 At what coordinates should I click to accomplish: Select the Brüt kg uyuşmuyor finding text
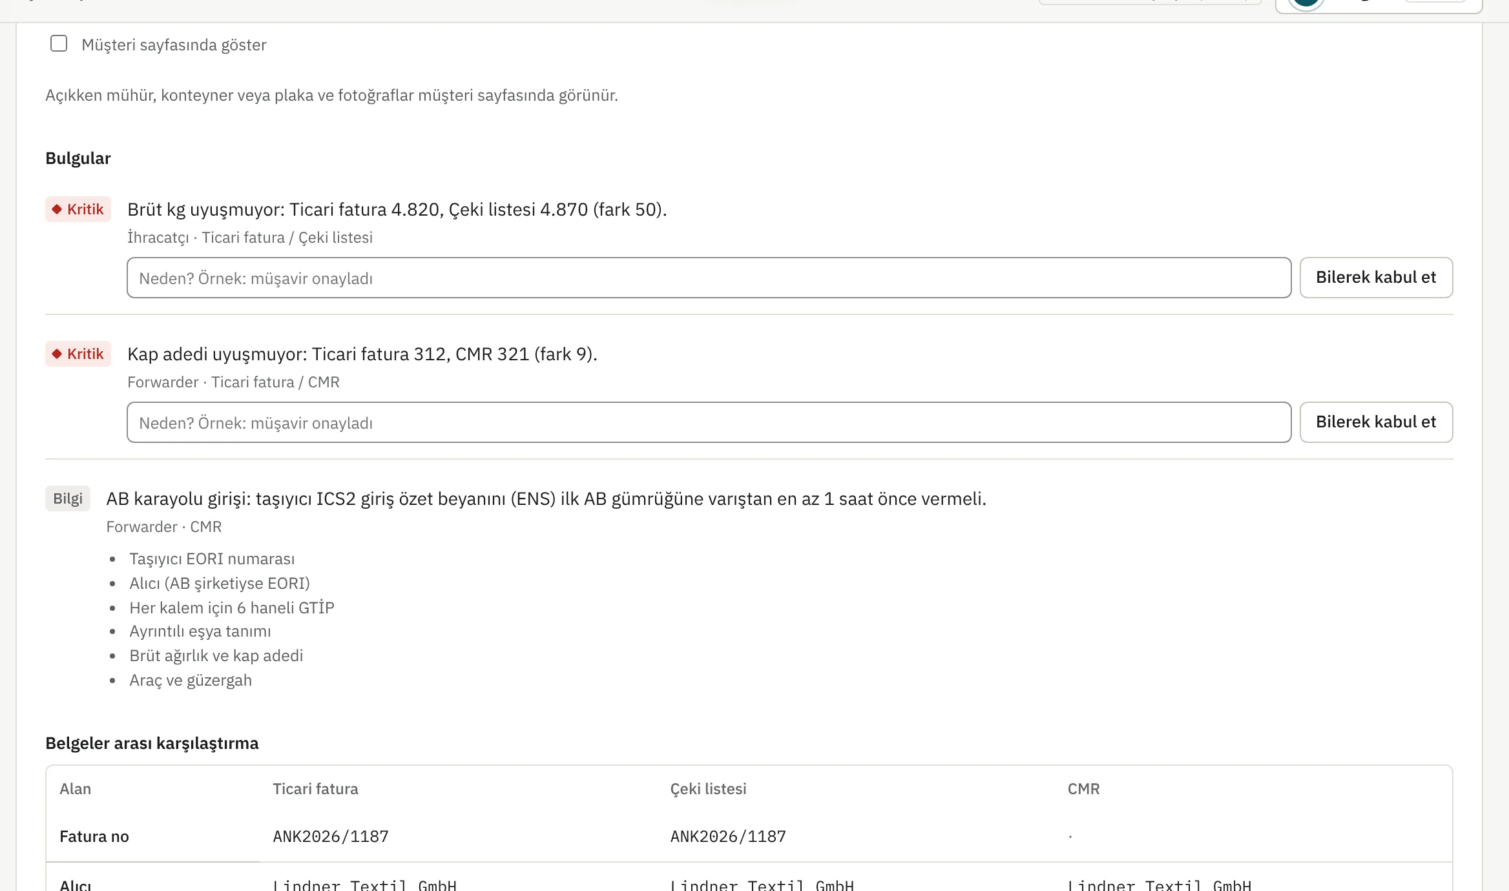click(397, 209)
